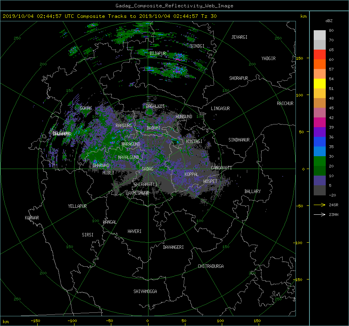Click the NARAGUND label
Image resolution: width=349 pixels, height=326 pixels.
(131, 144)
